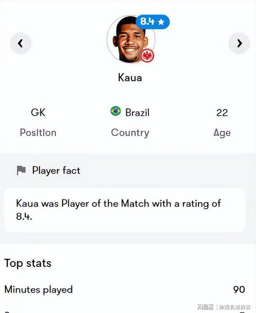Screen dimensions: 256x313
Task: Click the Brazil country name
Action: coord(137,113)
